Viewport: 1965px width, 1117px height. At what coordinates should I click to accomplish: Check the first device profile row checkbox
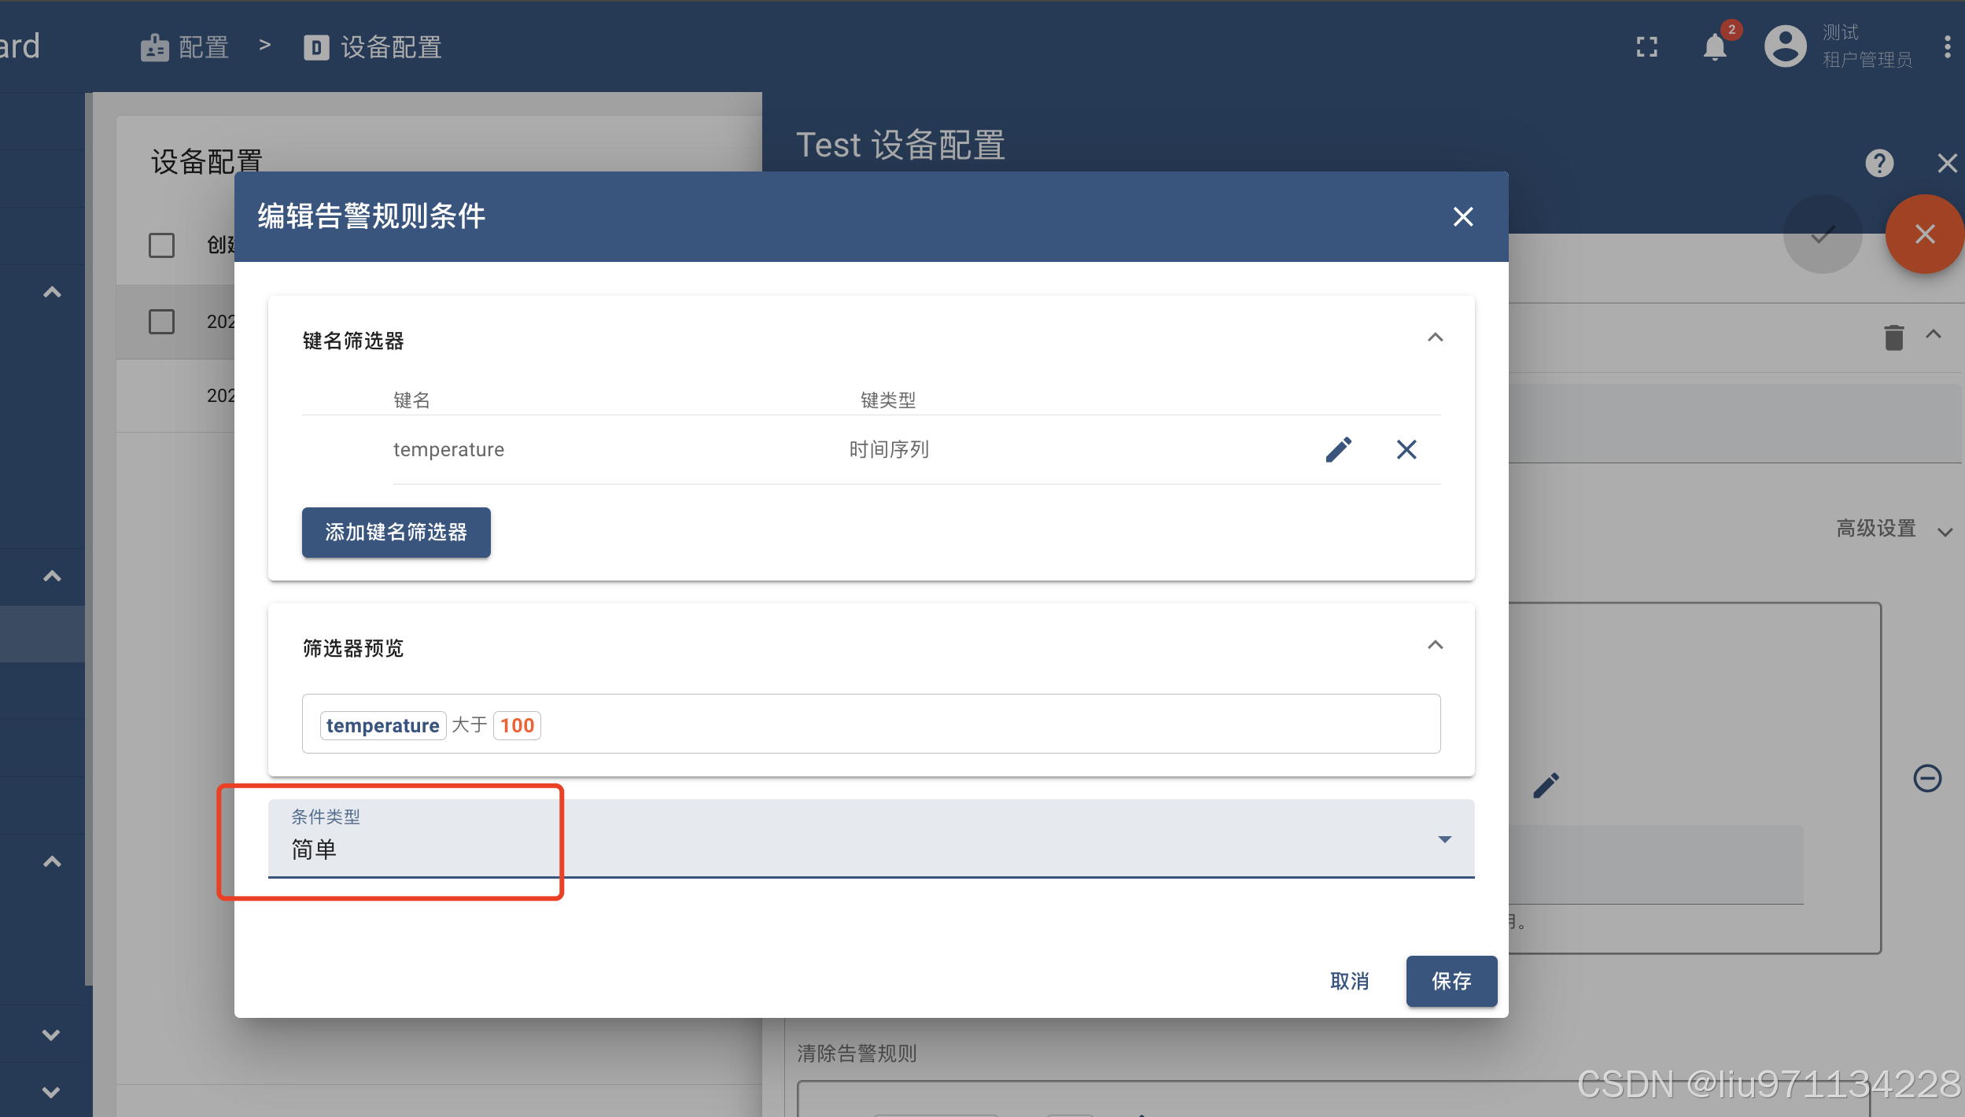[x=162, y=321]
